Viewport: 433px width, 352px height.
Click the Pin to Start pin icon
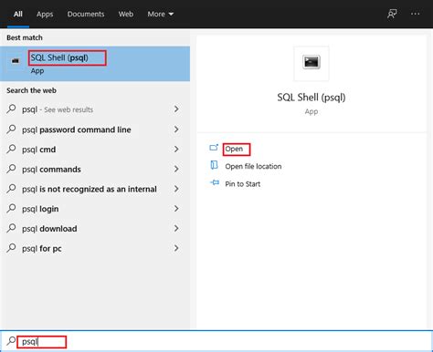pyautogui.click(x=215, y=182)
